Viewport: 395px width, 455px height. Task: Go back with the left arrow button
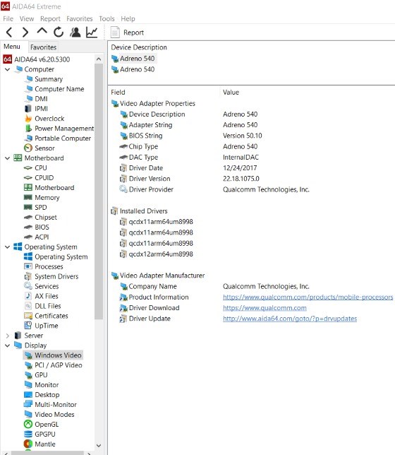click(9, 32)
